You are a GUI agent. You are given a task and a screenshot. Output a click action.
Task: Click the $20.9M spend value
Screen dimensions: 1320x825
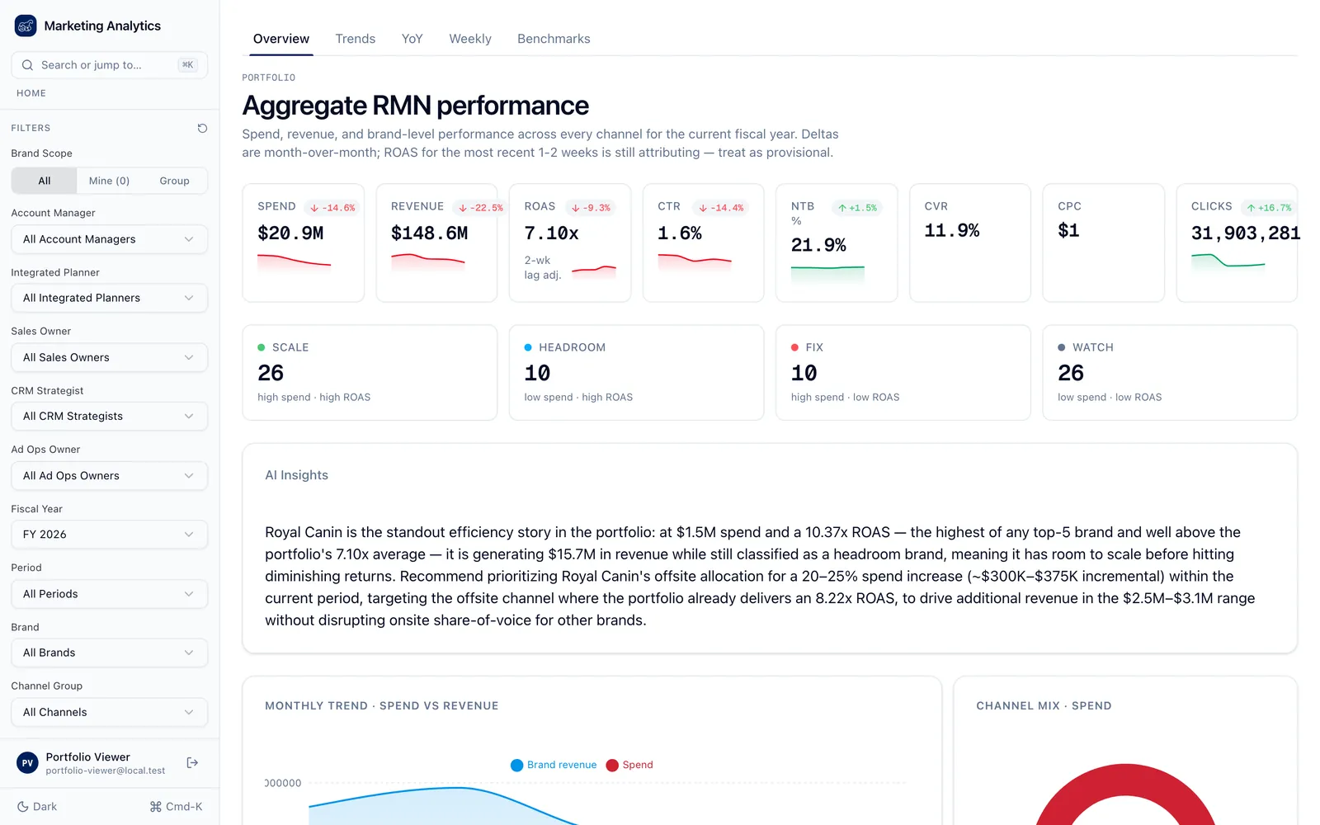(290, 233)
